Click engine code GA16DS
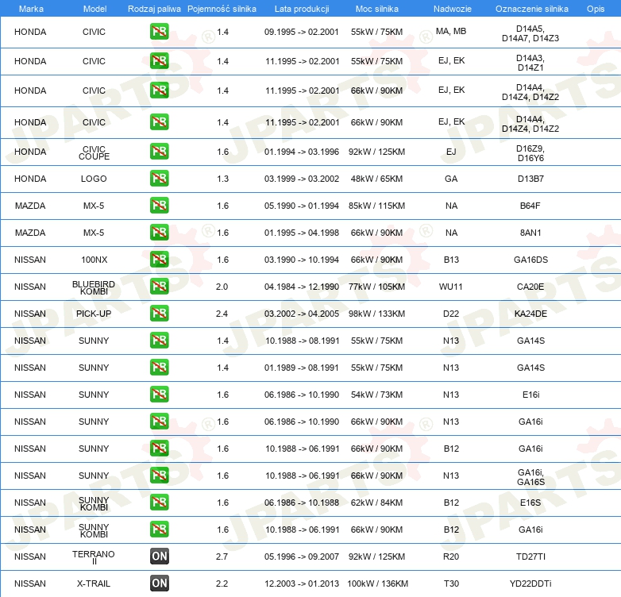The width and height of the screenshot is (621, 597). tap(530, 260)
